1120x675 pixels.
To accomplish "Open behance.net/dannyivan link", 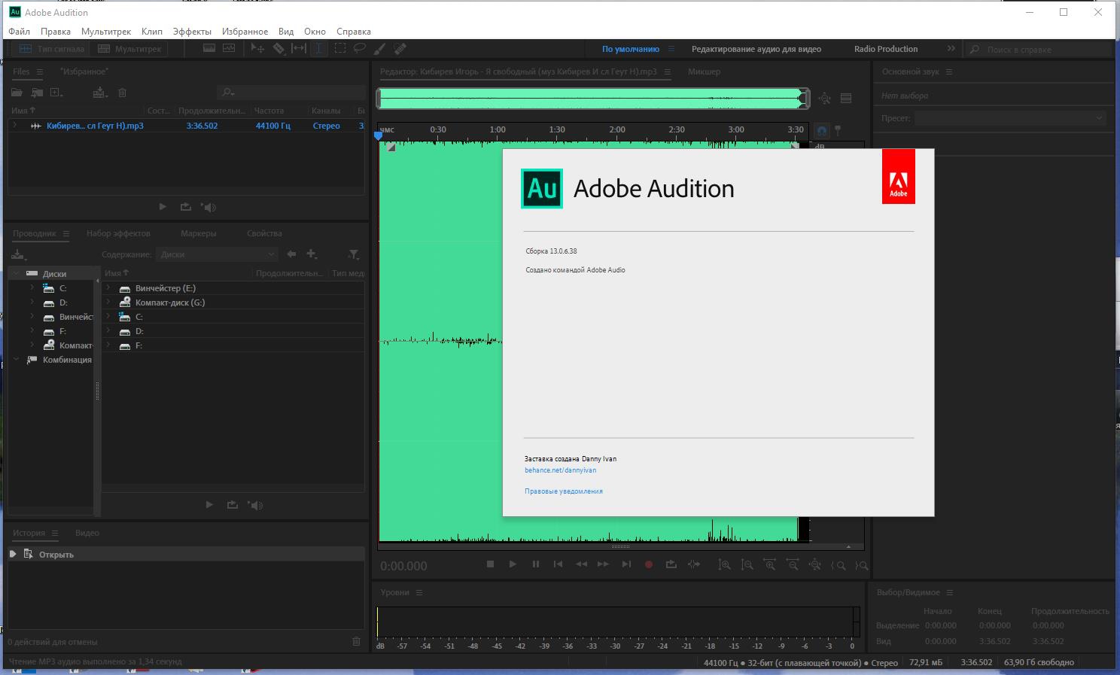I will pos(560,470).
